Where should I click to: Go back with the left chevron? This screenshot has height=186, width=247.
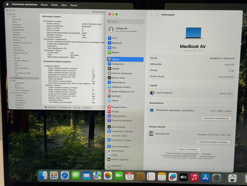(151, 15)
